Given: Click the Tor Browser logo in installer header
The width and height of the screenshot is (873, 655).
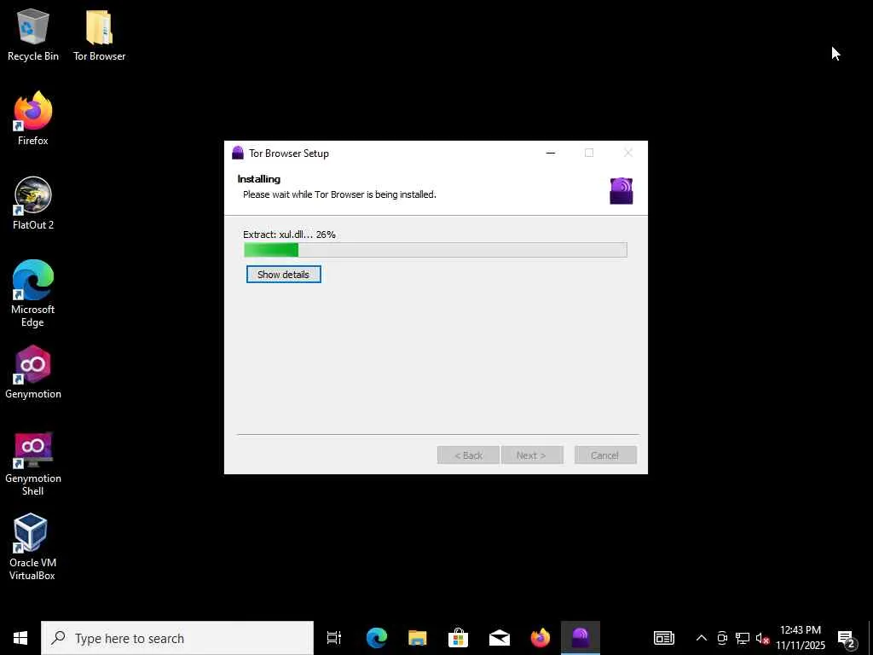Looking at the screenshot, I should 621,191.
